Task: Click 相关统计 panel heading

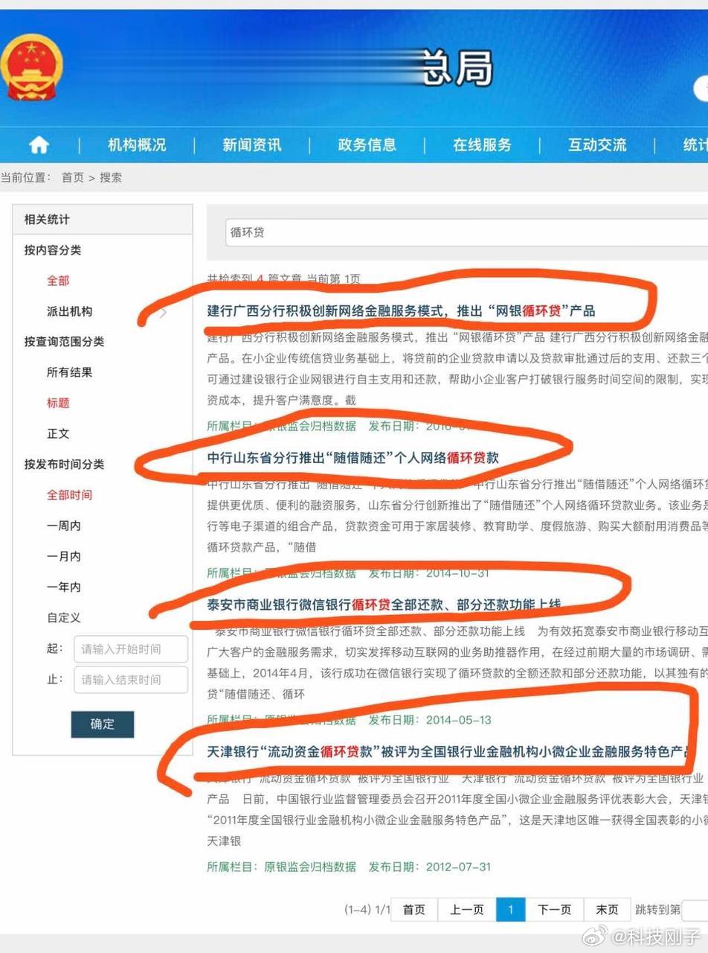Action: (x=47, y=220)
